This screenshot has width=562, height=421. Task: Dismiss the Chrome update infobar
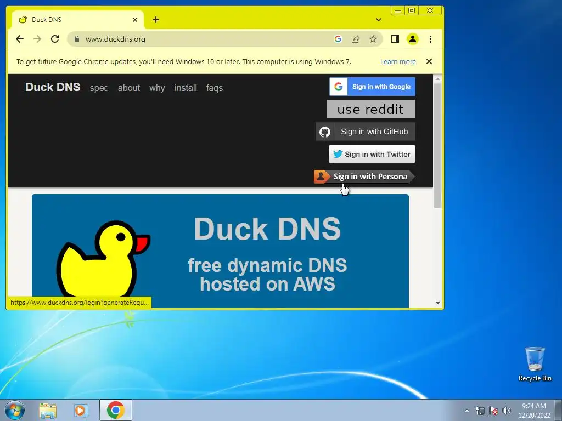tap(429, 61)
